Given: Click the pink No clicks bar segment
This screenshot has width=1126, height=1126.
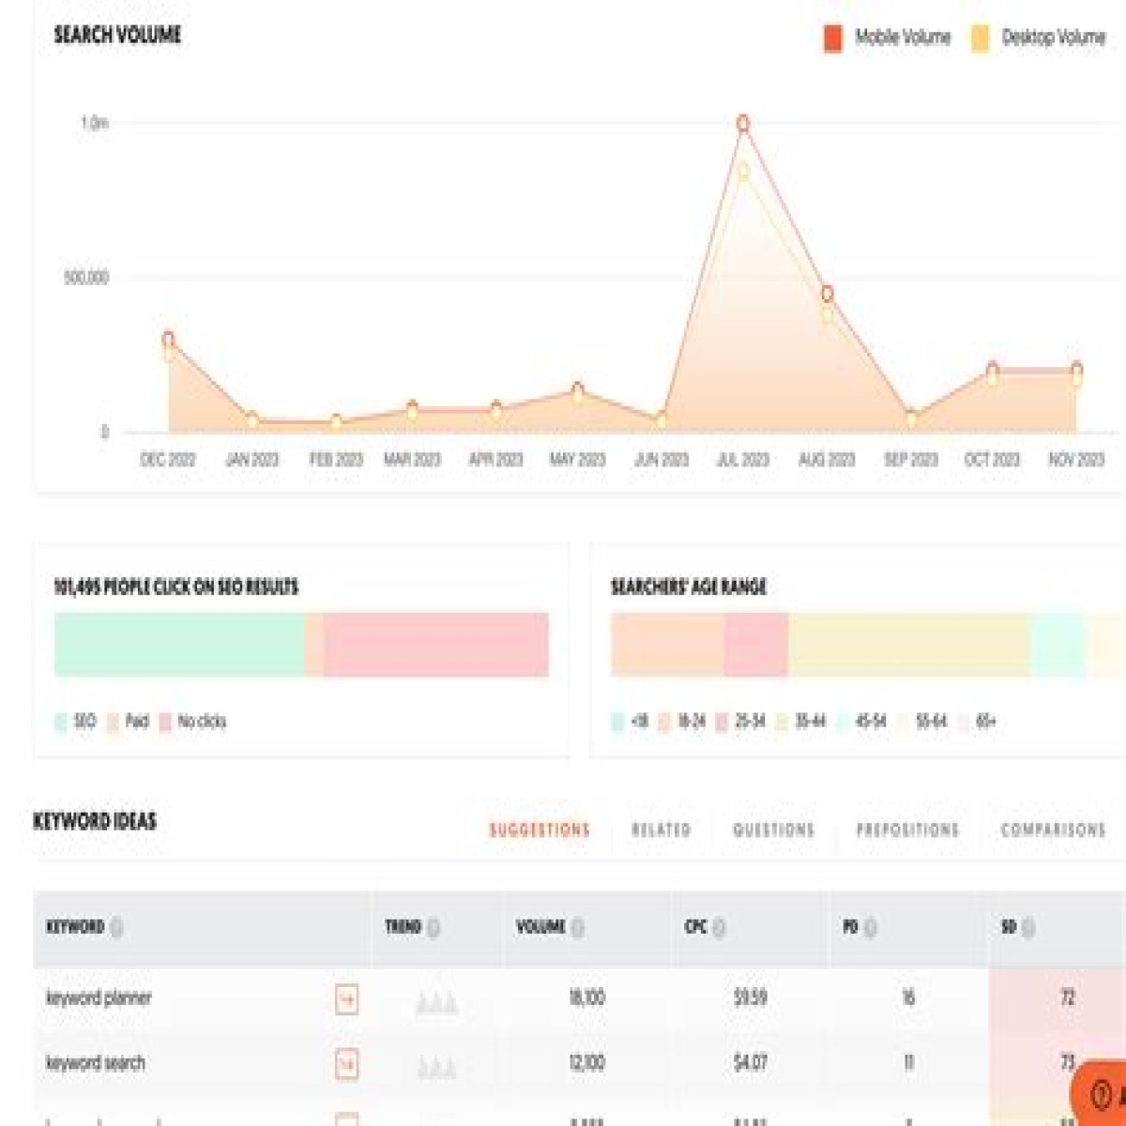Looking at the screenshot, I should pyautogui.click(x=436, y=645).
